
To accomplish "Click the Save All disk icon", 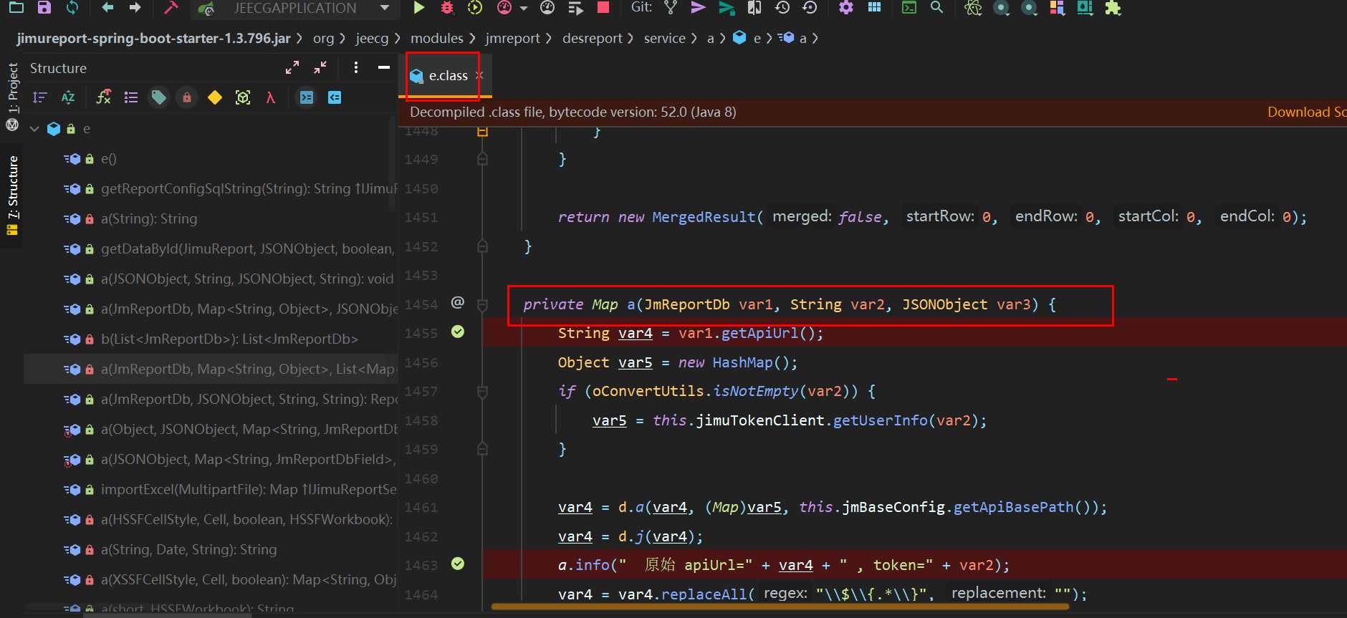I will coord(44,8).
